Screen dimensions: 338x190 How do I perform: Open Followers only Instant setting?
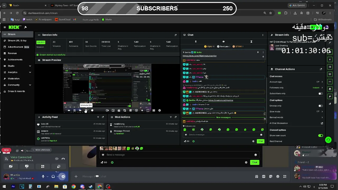(x=296, y=88)
